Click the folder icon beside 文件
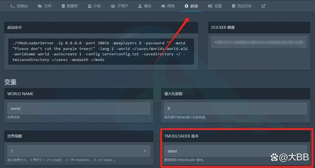This screenshot has height=168, width=315. pyautogui.click(x=40, y=6)
